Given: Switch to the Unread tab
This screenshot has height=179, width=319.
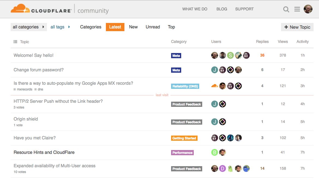Looking at the screenshot, I should (x=153, y=27).
